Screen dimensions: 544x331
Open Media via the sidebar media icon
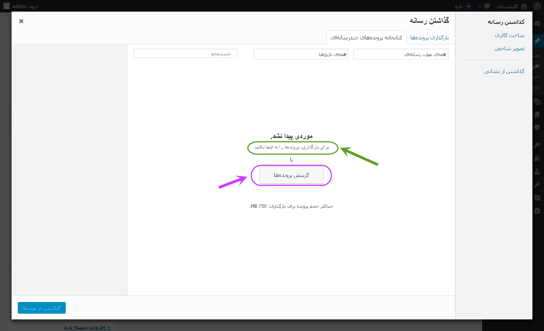point(537,102)
